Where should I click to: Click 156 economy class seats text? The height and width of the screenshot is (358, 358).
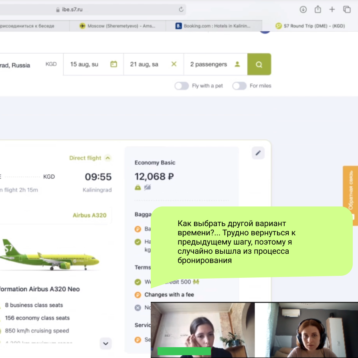tap(37, 318)
